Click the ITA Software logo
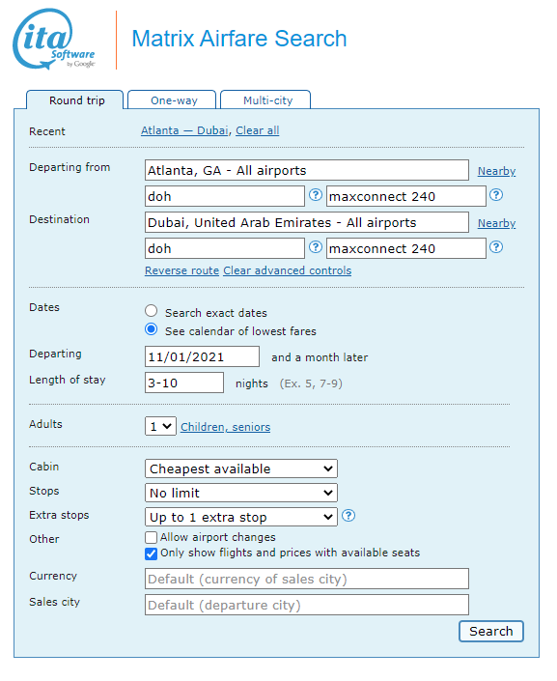 [54, 39]
